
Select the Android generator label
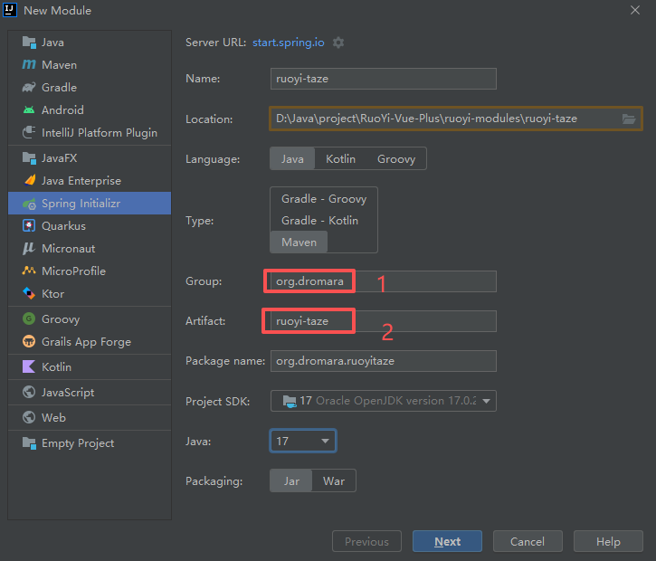(62, 110)
